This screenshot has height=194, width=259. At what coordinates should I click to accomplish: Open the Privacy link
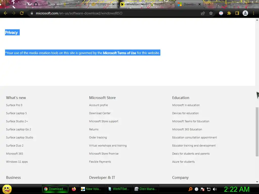(x=11, y=33)
